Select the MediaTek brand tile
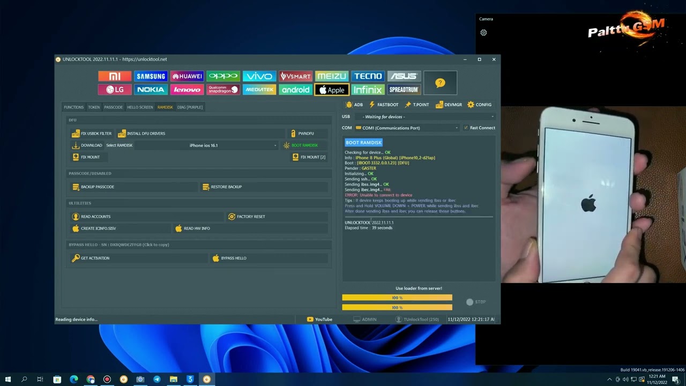Image resolution: width=686 pixels, height=386 pixels. (x=259, y=90)
